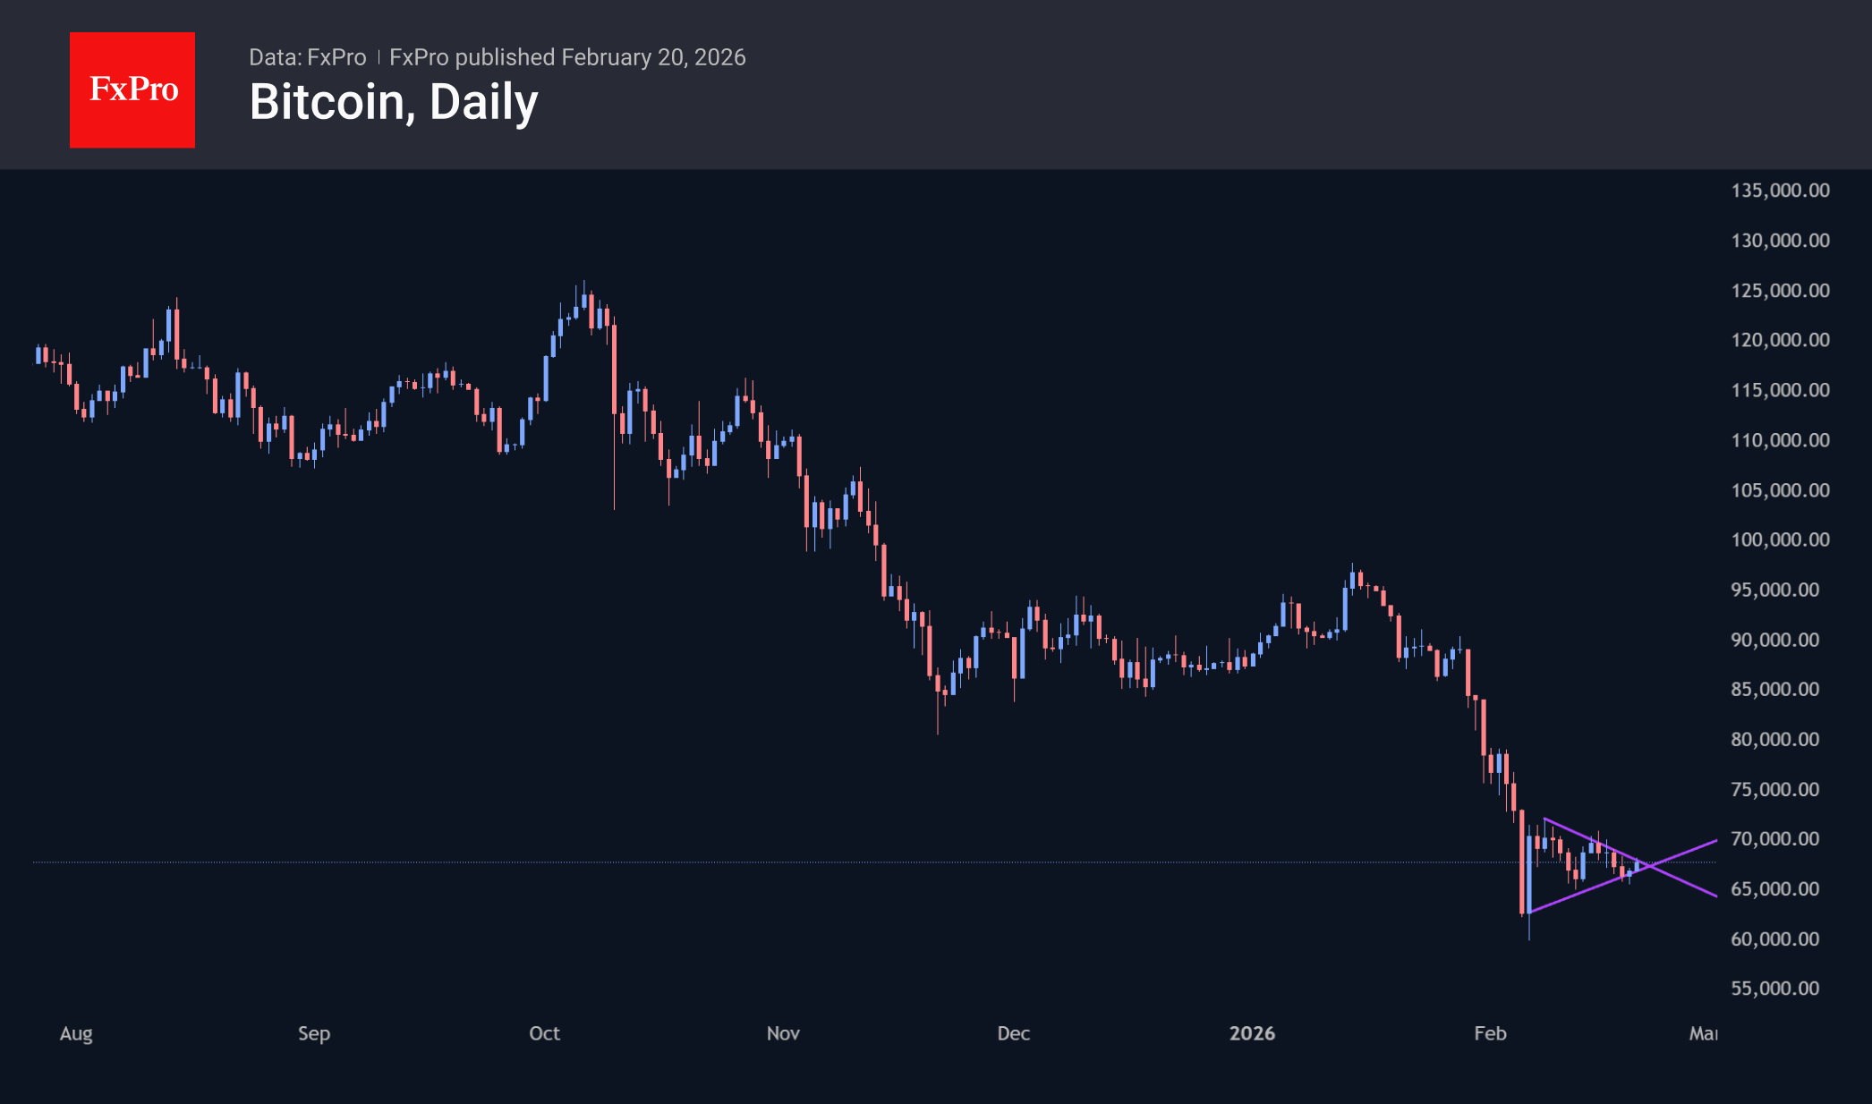Click "FxPro published February 20, 2026" text

[567, 57]
